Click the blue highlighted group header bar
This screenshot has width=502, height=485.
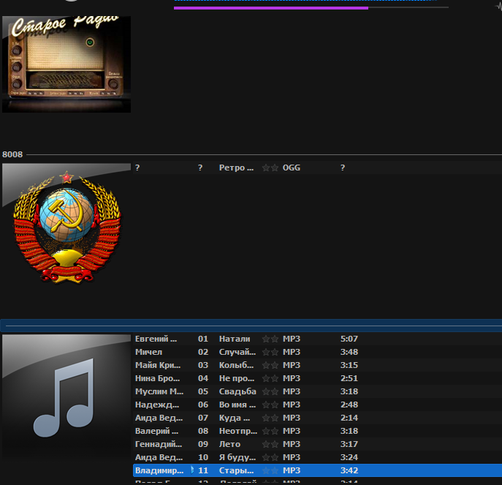251,326
